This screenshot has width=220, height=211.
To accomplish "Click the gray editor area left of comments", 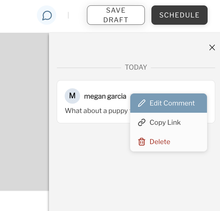I will click(24, 112).
